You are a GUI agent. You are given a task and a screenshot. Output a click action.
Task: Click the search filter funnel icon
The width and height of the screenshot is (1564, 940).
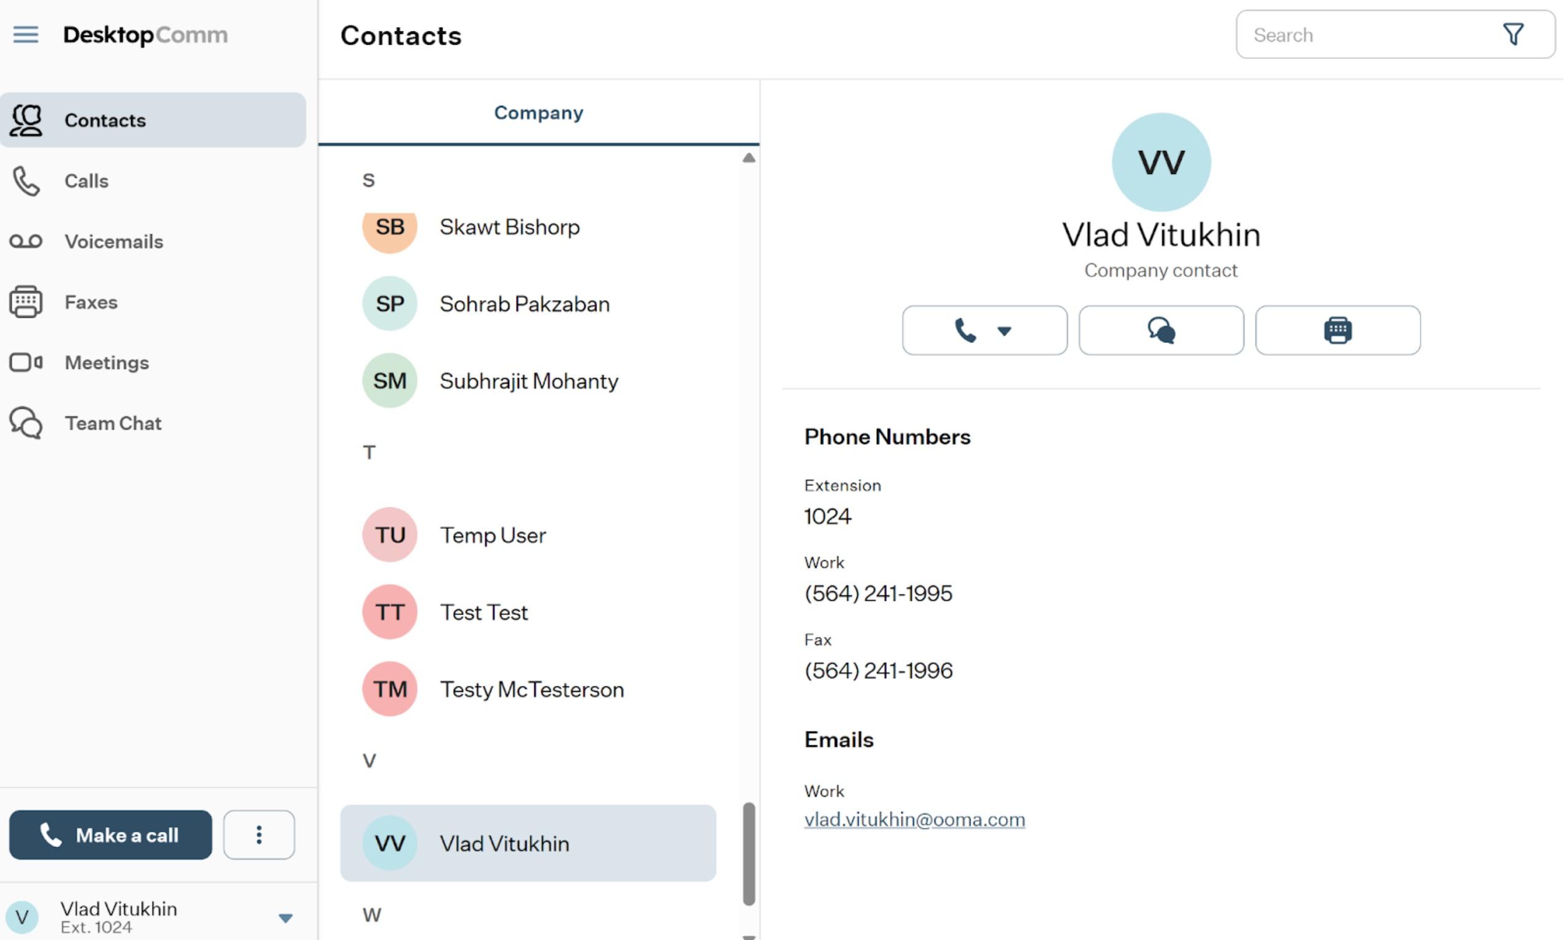[1513, 34]
